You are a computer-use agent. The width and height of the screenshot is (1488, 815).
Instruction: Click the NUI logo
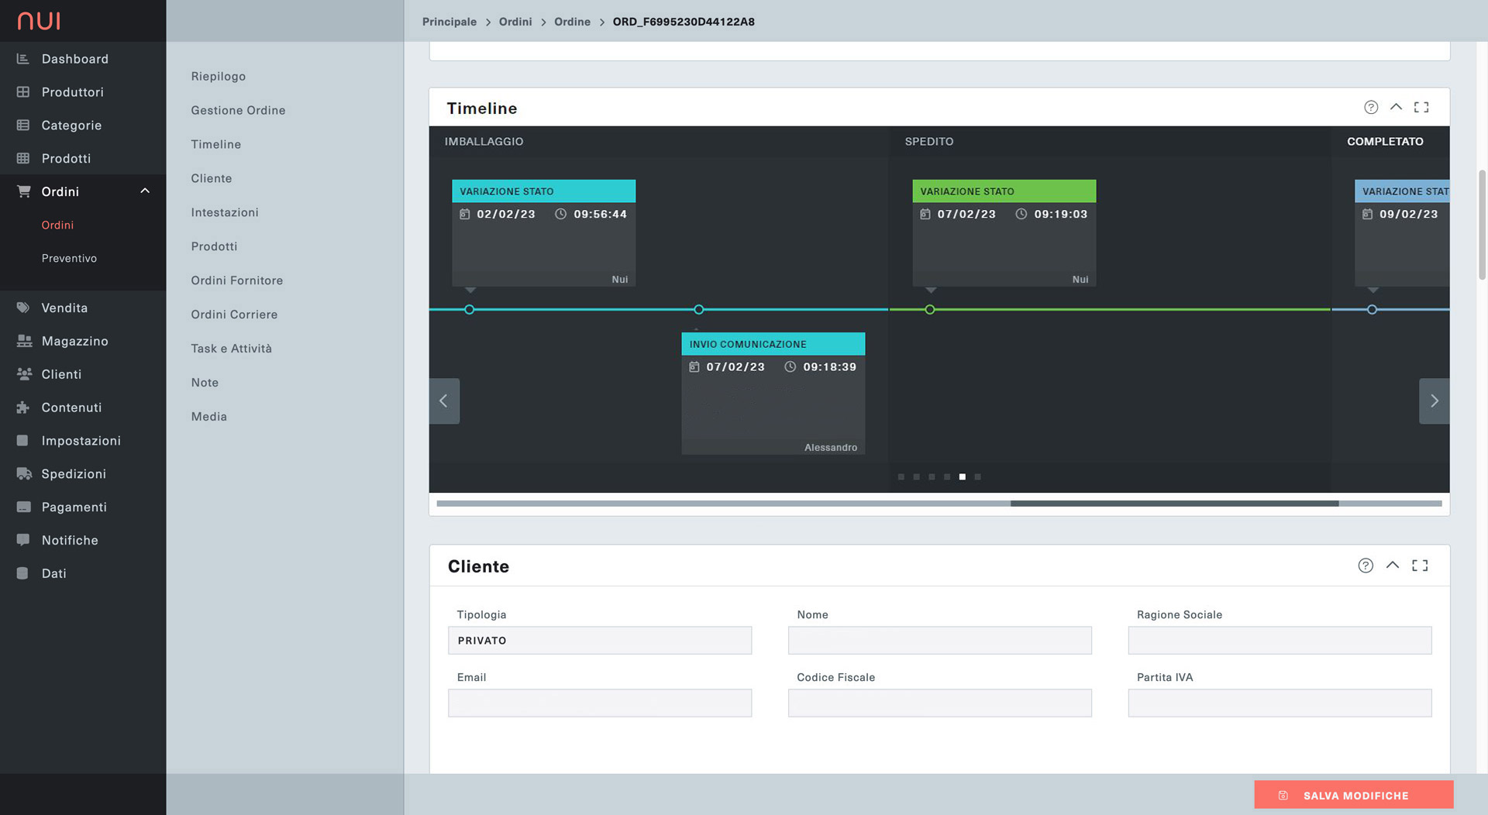coord(39,21)
